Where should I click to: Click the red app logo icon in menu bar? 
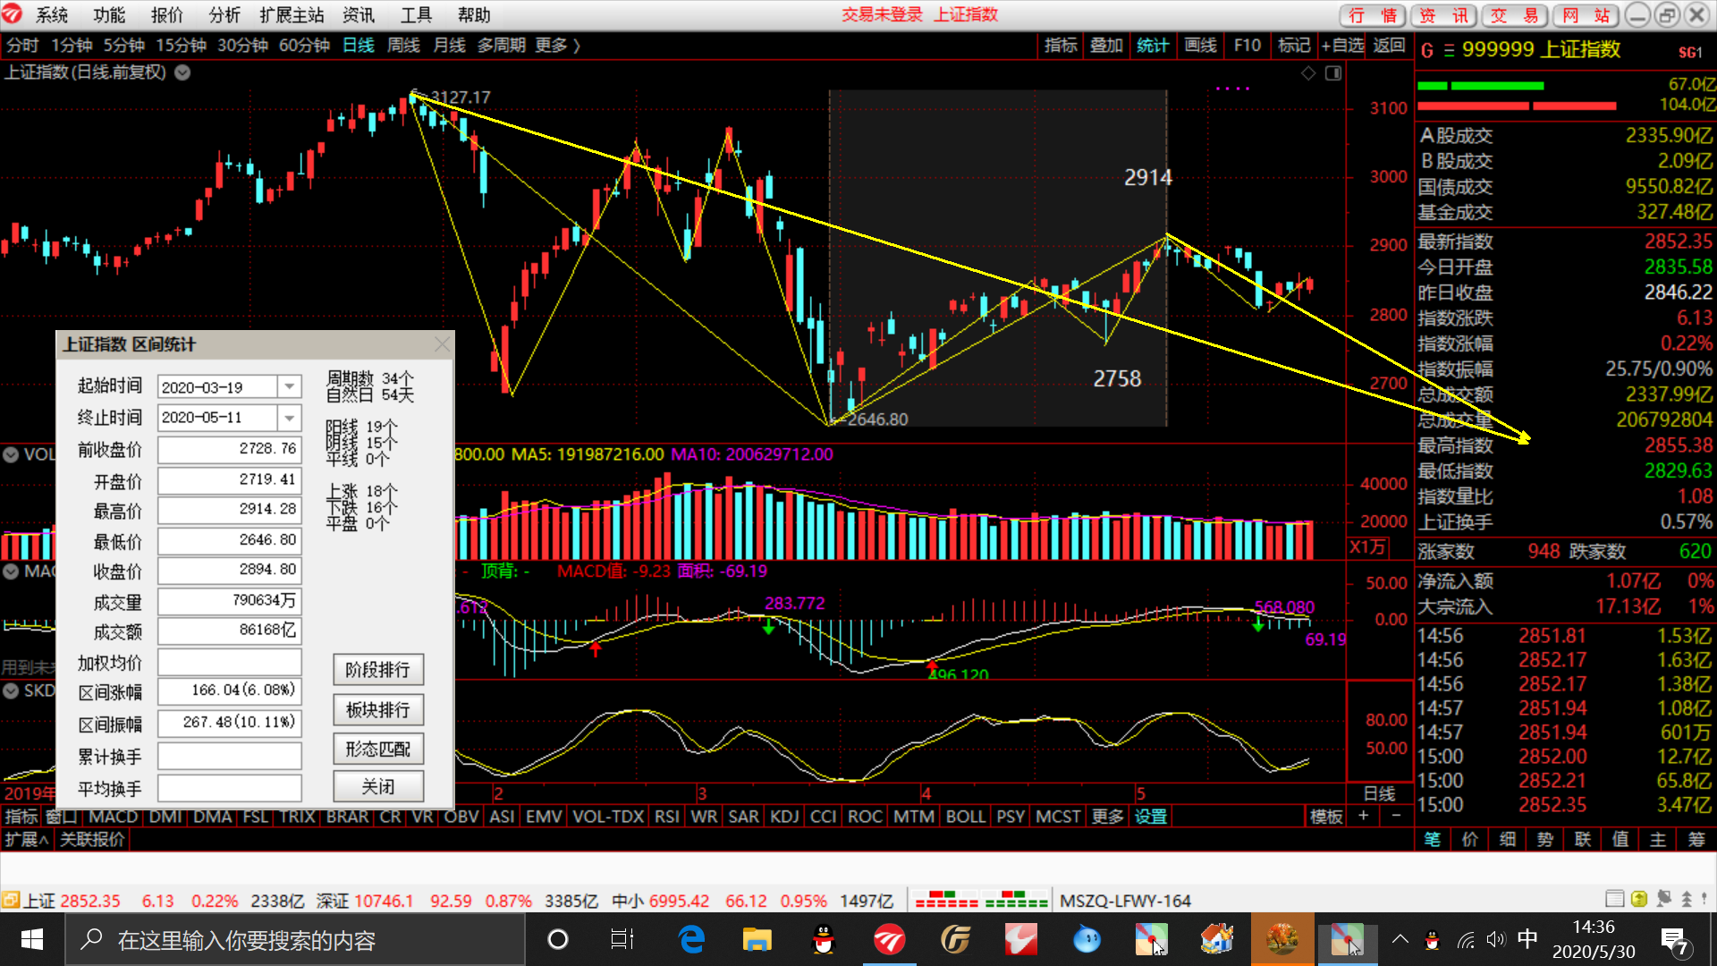(x=12, y=14)
